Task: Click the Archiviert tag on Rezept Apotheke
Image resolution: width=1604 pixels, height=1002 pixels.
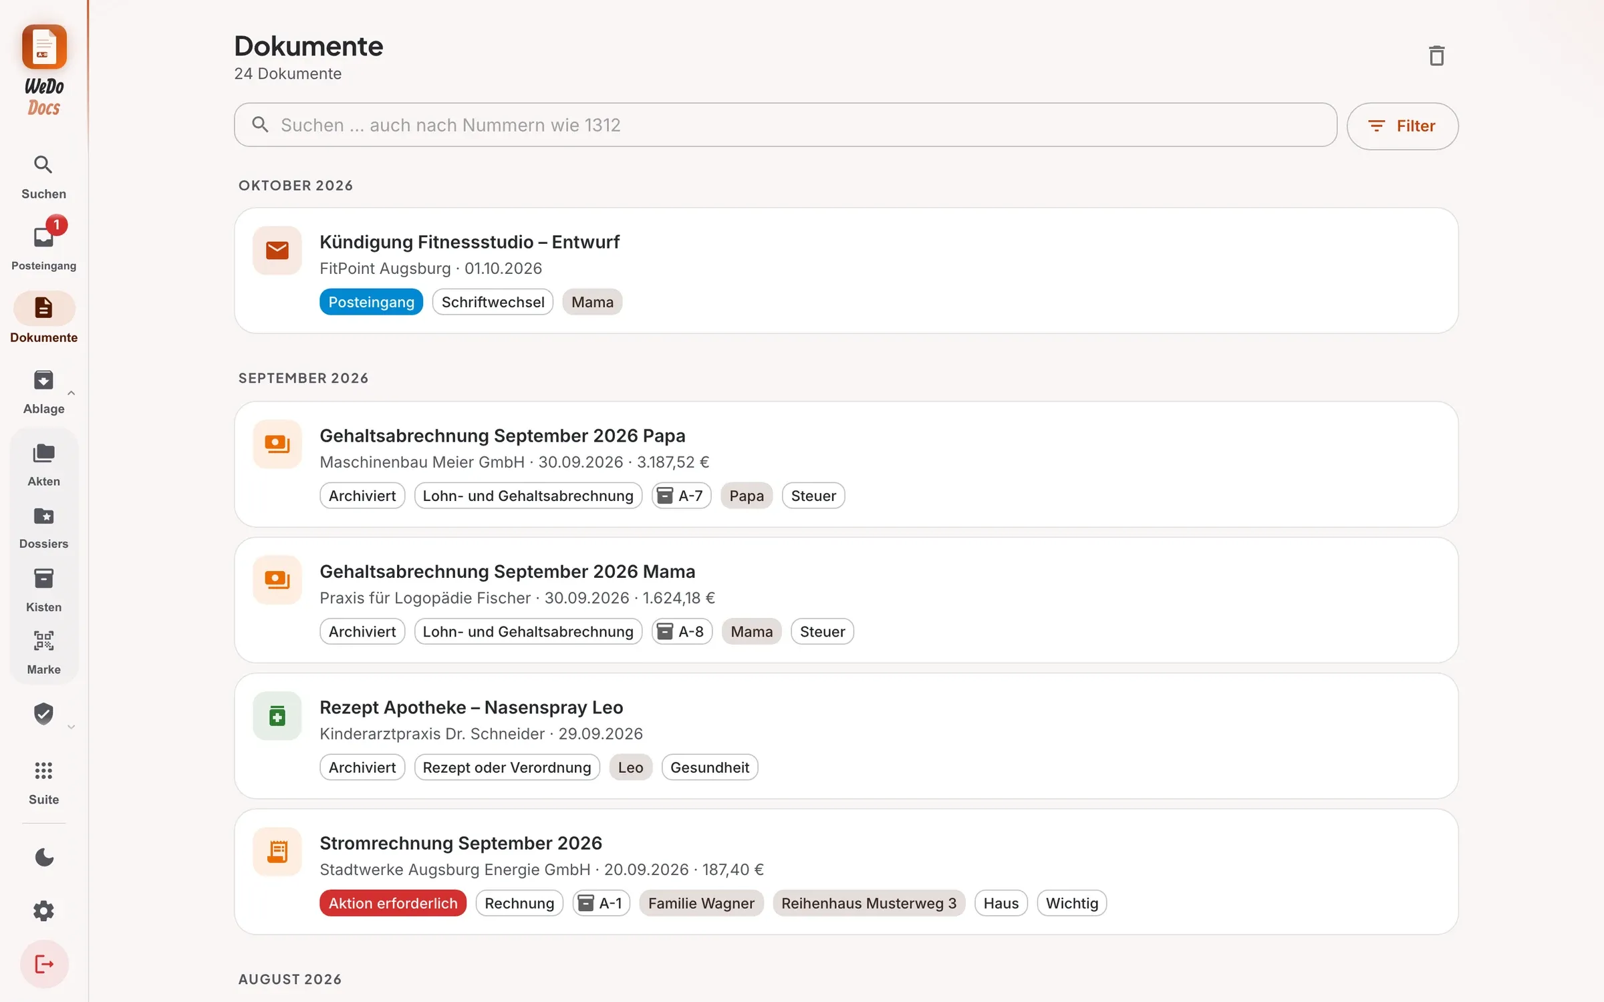Action: (x=362, y=767)
